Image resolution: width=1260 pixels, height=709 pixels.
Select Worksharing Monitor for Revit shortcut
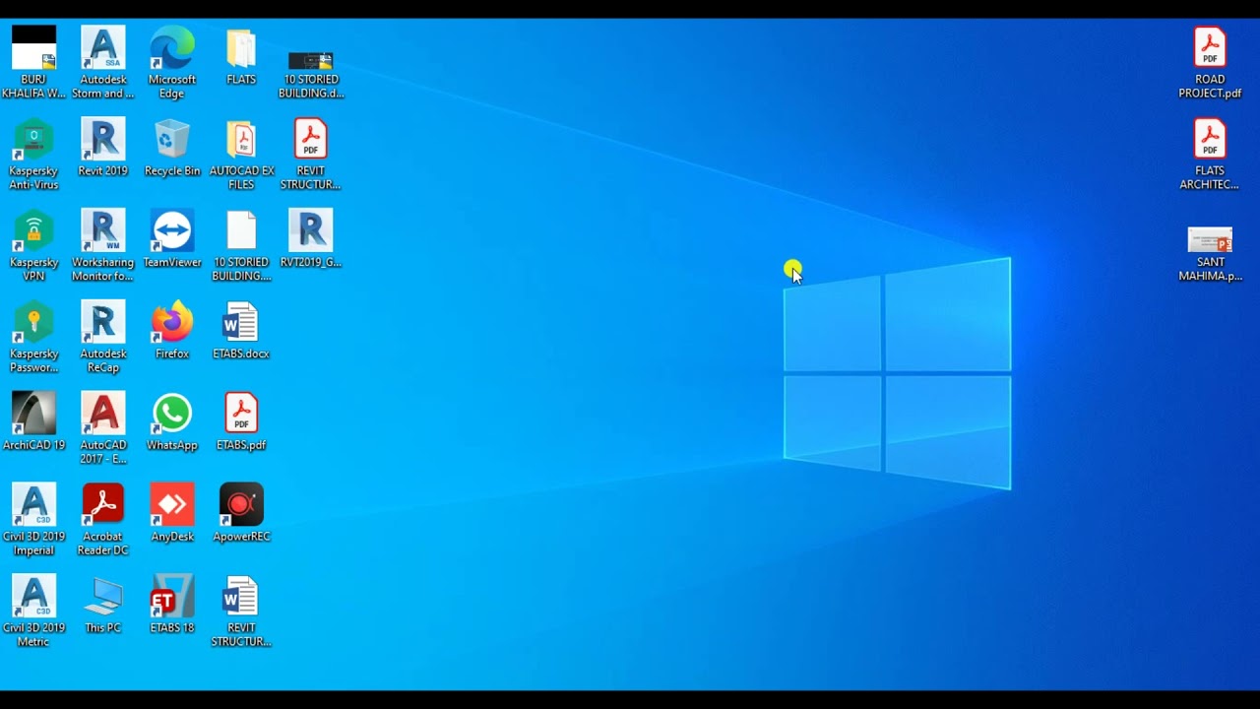pos(102,245)
